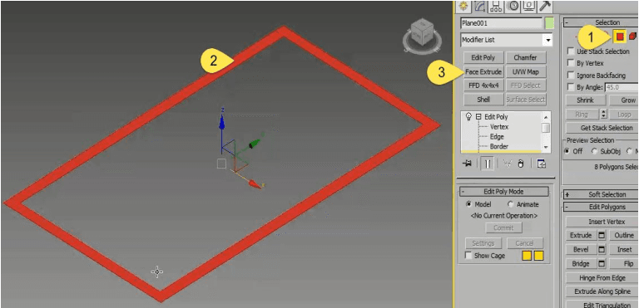Image resolution: width=639 pixels, height=308 pixels.
Task: Open the Utilities hammer tab
Action: pos(544,6)
